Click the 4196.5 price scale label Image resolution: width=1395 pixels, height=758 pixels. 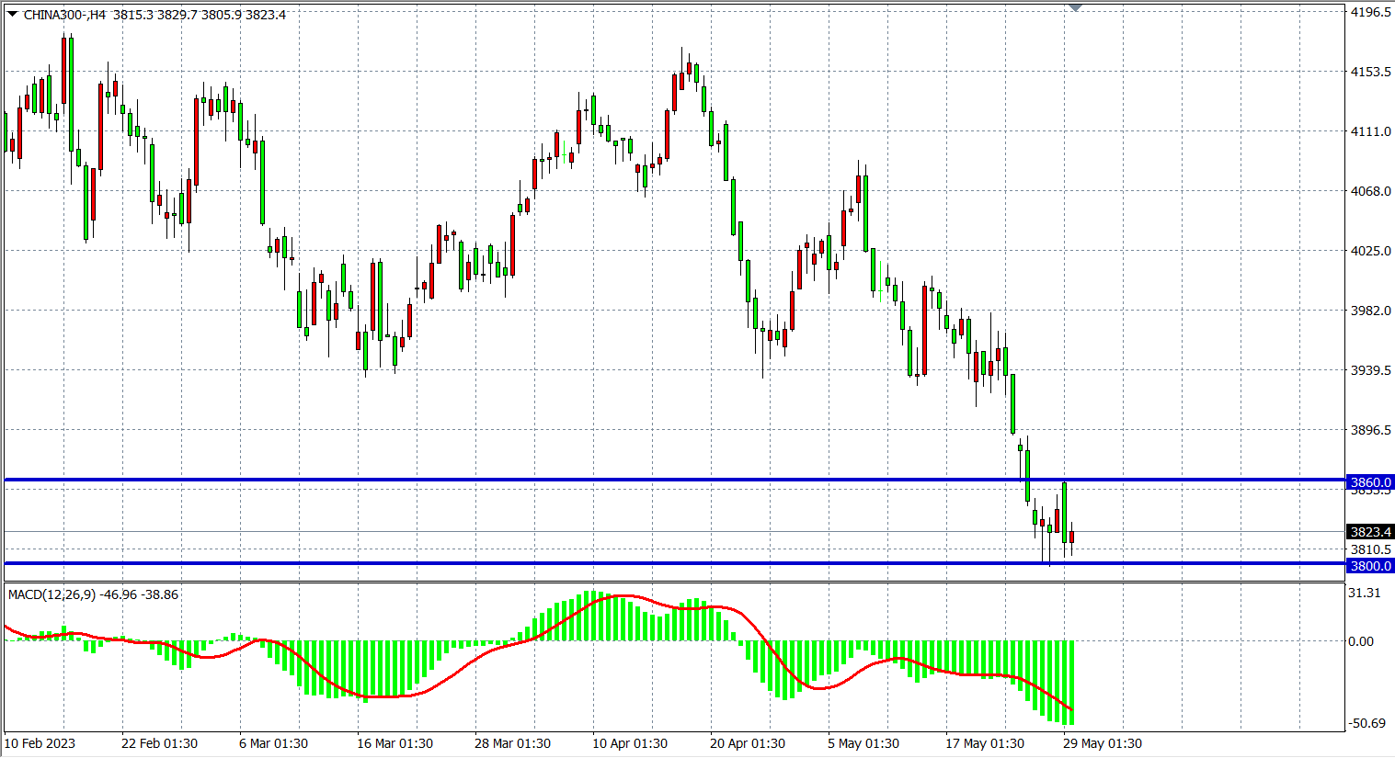click(x=1369, y=12)
